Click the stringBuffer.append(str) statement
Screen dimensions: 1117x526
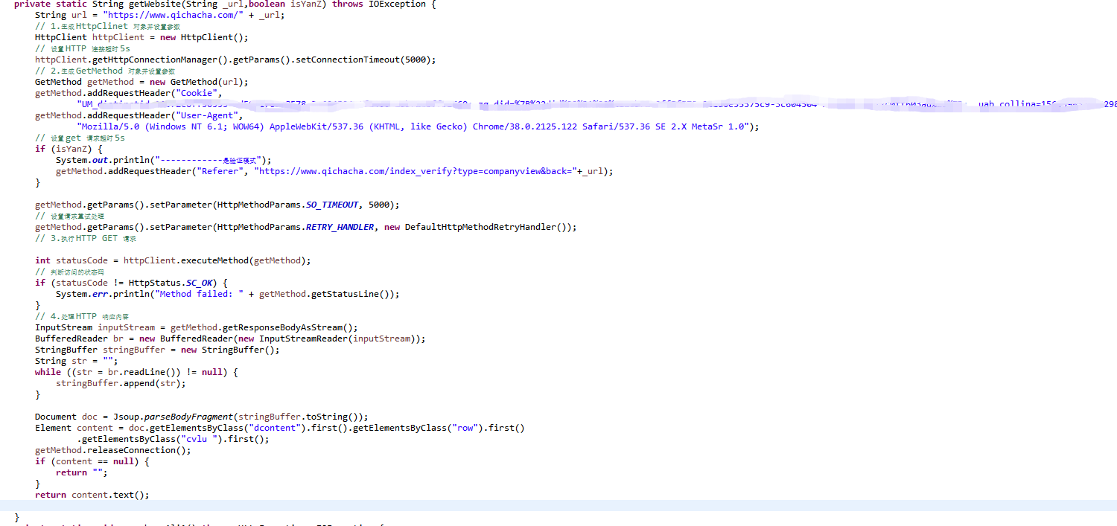[121, 383]
